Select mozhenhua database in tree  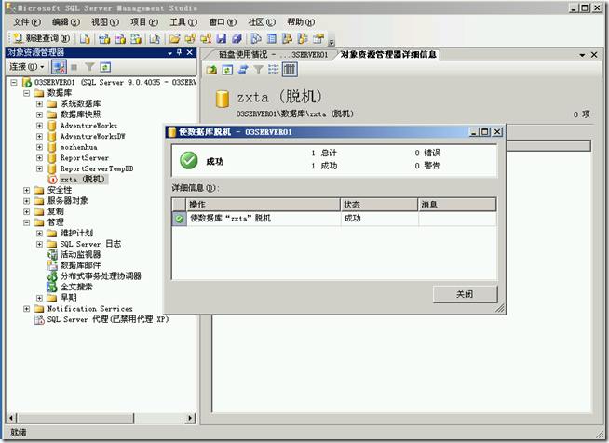click(x=78, y=147)
